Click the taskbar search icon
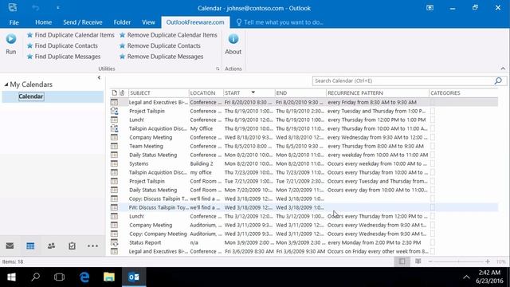Screen dimensions: 510x287 point(35,277)
